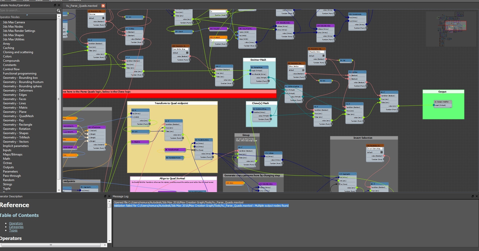Image resolution: width=479 pixels, height=251 pixels.
Task: Close the Message Log panel
Action: tap(477, 196)
